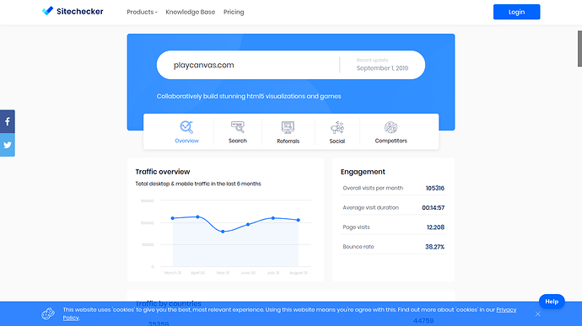Click the cookie icon in banner
The width and height of the screenshot is (582, 326).
pyautogui.click(x=48, y=313)
